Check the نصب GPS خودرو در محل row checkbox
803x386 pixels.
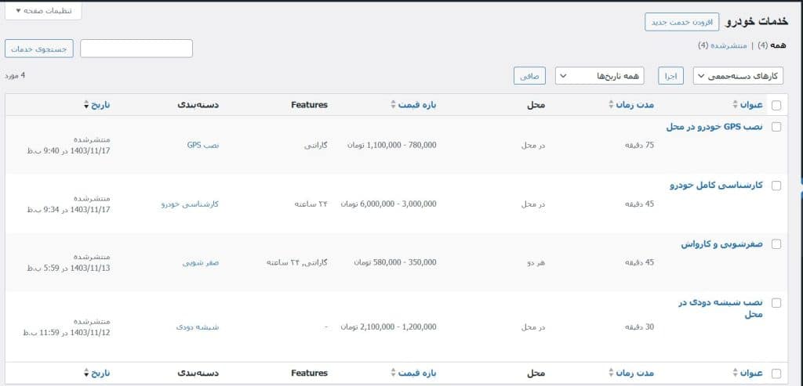pyautogui.click(x=776, y=128)
